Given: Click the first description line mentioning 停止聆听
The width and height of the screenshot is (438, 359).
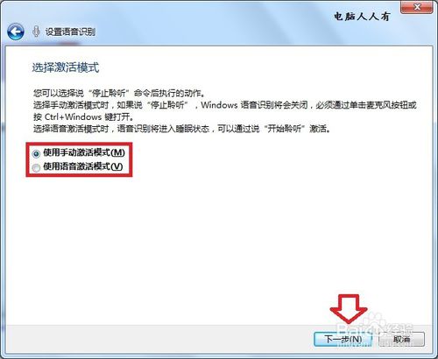Looking at the screenshot, I should point(119,94).
